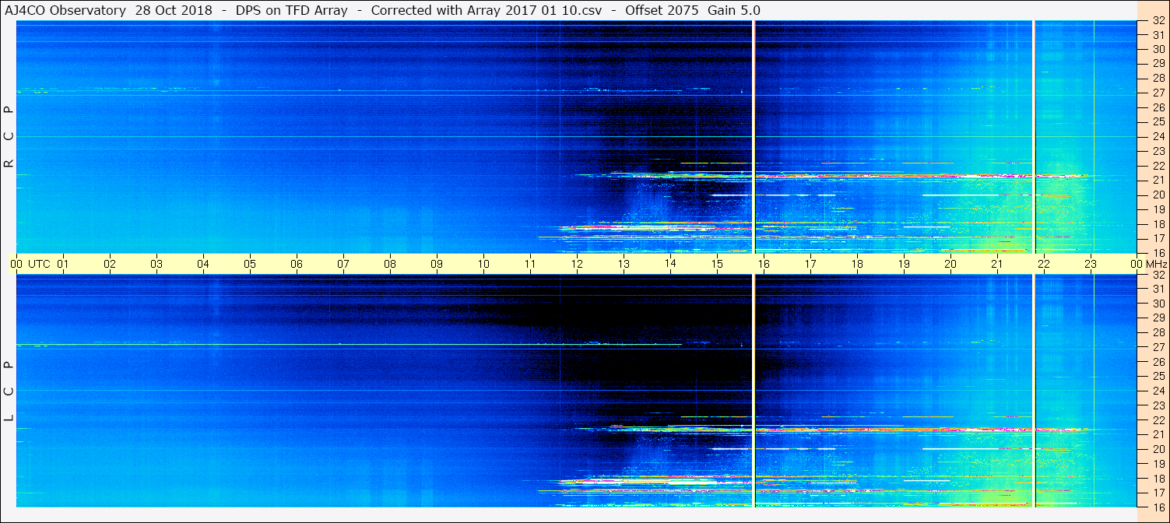Select hour mark 22 on time axis
The height and width of the screenshot is (523, 1170).
coord(1044,264)
